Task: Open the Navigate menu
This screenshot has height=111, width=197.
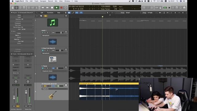Action: [43, 1]
